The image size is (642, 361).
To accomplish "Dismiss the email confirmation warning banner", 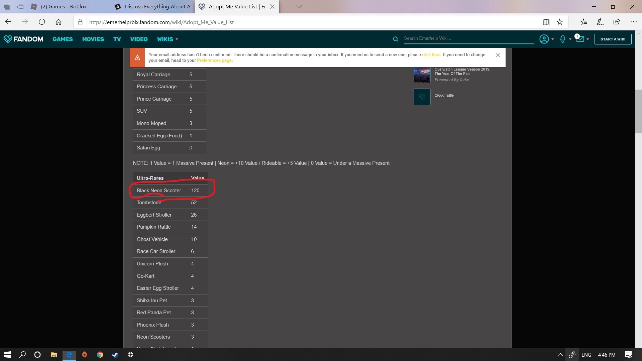I will [498, 55].
